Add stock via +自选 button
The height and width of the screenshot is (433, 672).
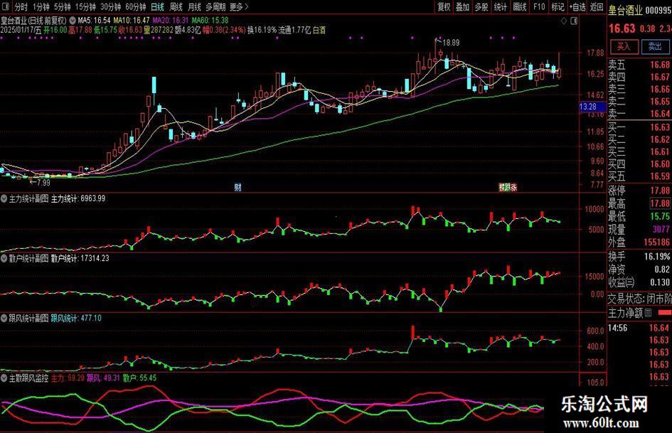577,7
